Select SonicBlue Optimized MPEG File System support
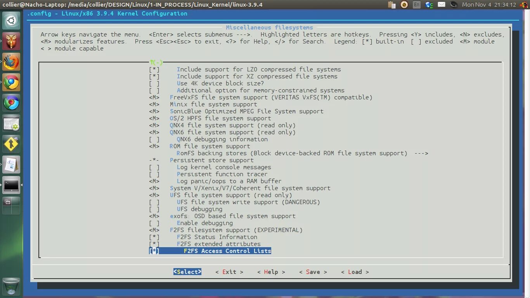The image size is (530, 298). click(x=236, y=111)
